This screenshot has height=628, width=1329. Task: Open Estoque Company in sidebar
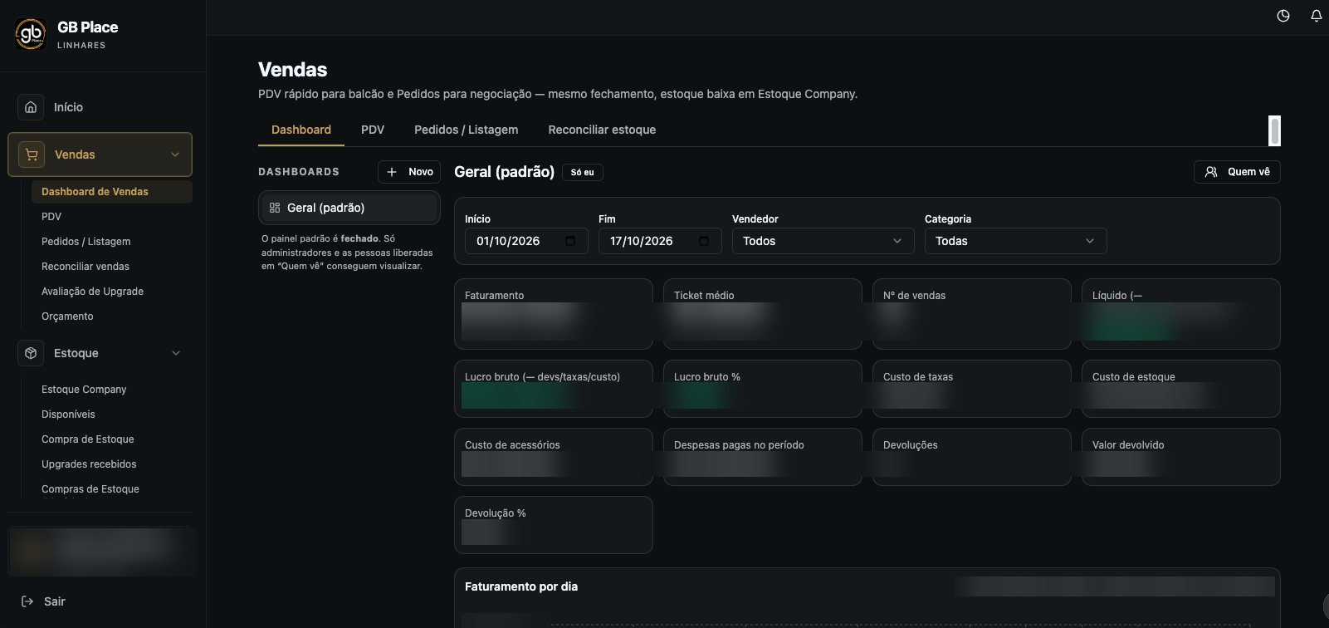click(x=84, y=390)
